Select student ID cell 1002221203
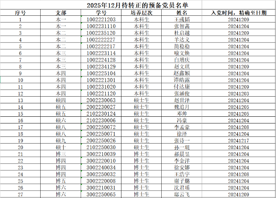The width and height of the screenshot is (276, 198). (101, 19)
